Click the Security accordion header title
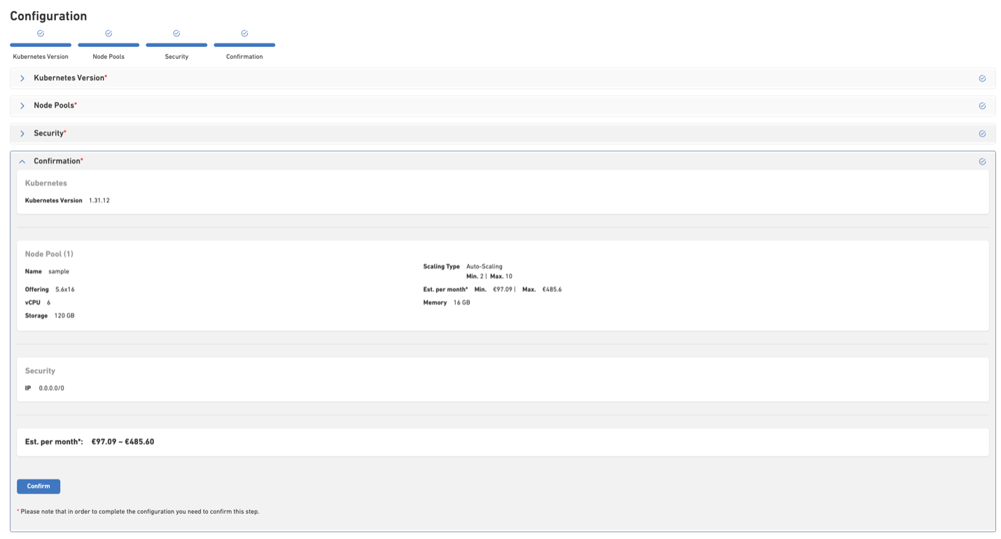 pyautogui.click(x=49, y=133)
